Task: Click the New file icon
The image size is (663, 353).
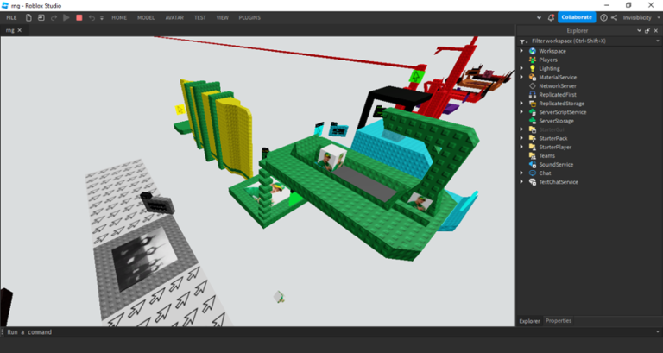Action: [x=28, y=17]
